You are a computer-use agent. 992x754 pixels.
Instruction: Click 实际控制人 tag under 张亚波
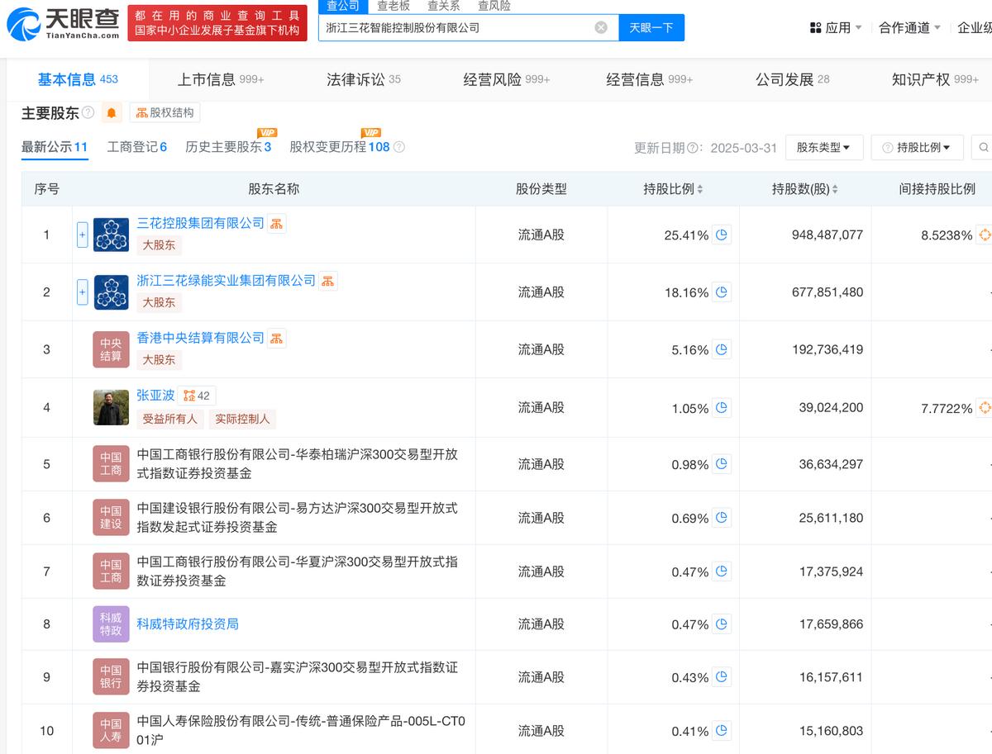pos(242,419)
